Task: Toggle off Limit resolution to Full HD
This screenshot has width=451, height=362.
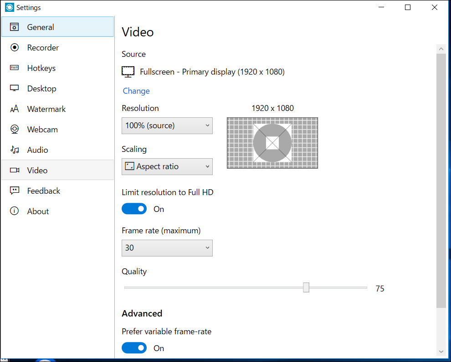Action: click(x=134, y=208)
